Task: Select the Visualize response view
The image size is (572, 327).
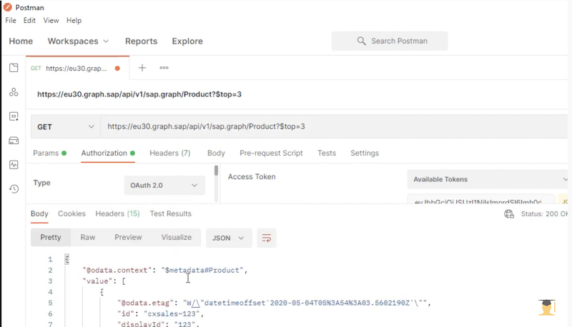Action: [x=176, y=237]
